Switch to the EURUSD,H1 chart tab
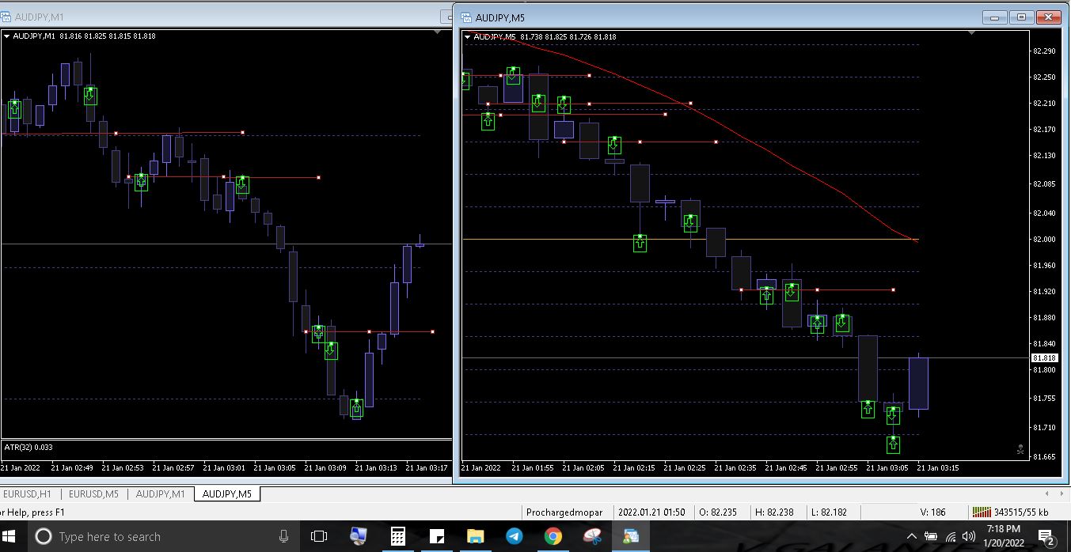Screen dimensions: 1071x552 27,494
